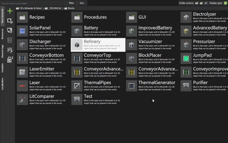This screenshot has width=228, height=143.
Task: Select the red Laser block icon
Action: 23,86
